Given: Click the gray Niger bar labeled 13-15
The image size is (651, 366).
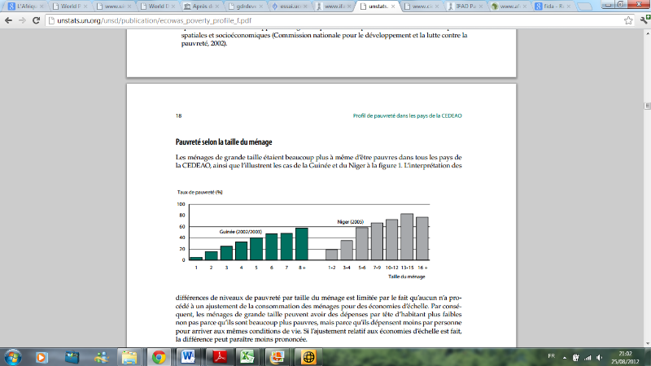Looking at the screenshot, I should (407, 237).
